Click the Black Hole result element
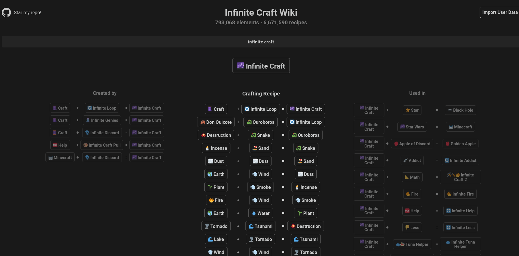This screenshot has height=256, width=519. [x=460, y=110]
